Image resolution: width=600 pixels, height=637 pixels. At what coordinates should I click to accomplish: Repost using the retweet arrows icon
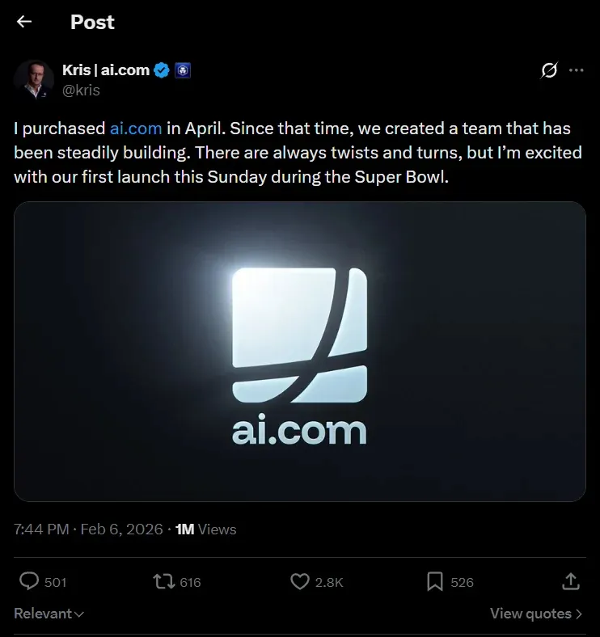tap(164, 581)
